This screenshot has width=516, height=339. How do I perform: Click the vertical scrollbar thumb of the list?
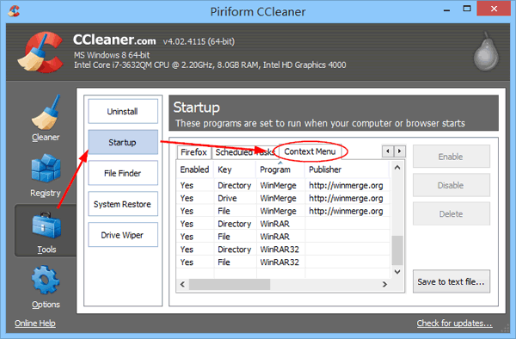(x=397, y=250)
